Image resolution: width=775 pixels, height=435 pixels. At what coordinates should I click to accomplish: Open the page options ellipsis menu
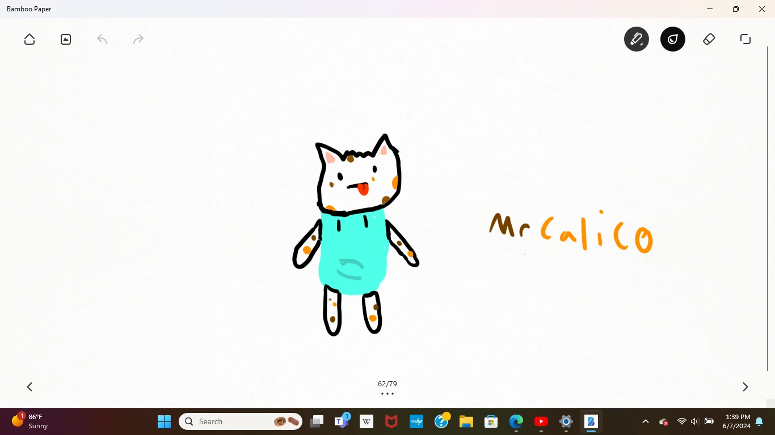coord(387,393)
